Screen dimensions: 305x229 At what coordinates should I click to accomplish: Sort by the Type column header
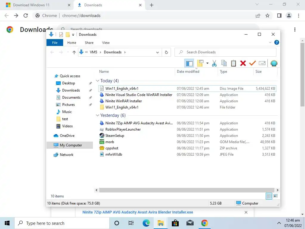tap(236, 72)
